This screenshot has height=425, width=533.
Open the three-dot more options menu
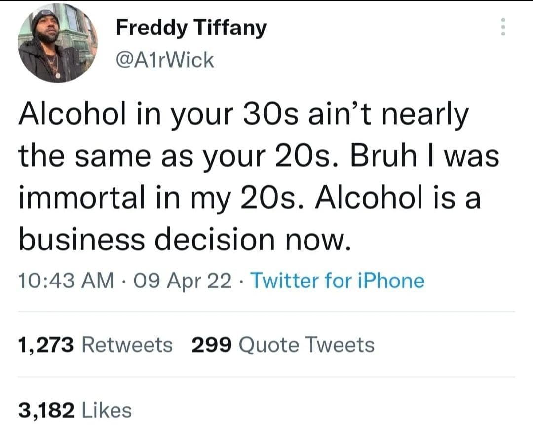point(503,27)
